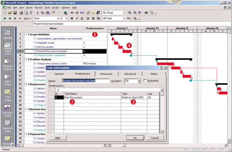232x152 pixels.
Task: Click OK in Task Information dialog
Action: (x=135, y=138)
